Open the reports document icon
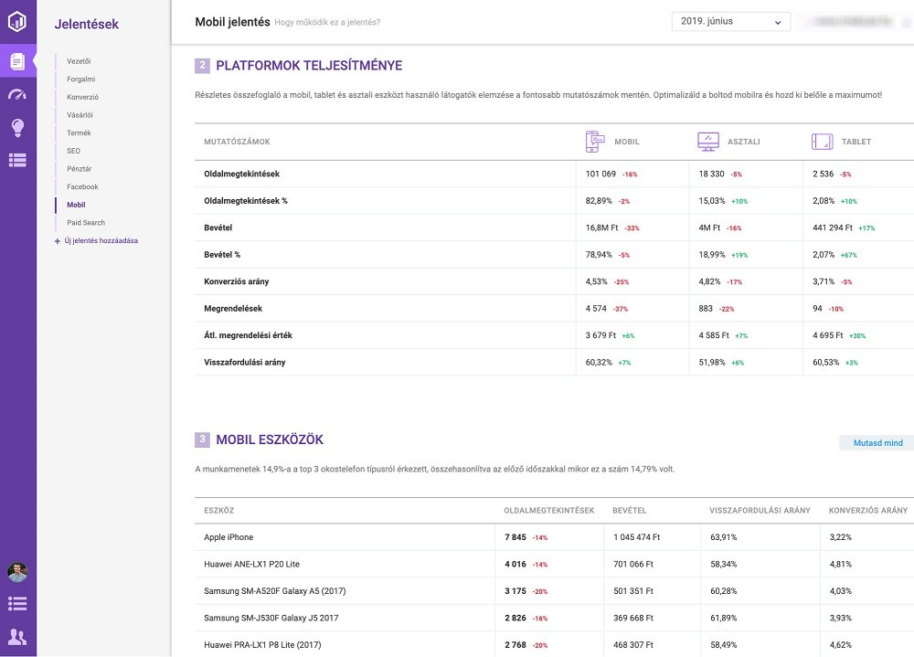914x657 pixels. click(x=17, y=60)
